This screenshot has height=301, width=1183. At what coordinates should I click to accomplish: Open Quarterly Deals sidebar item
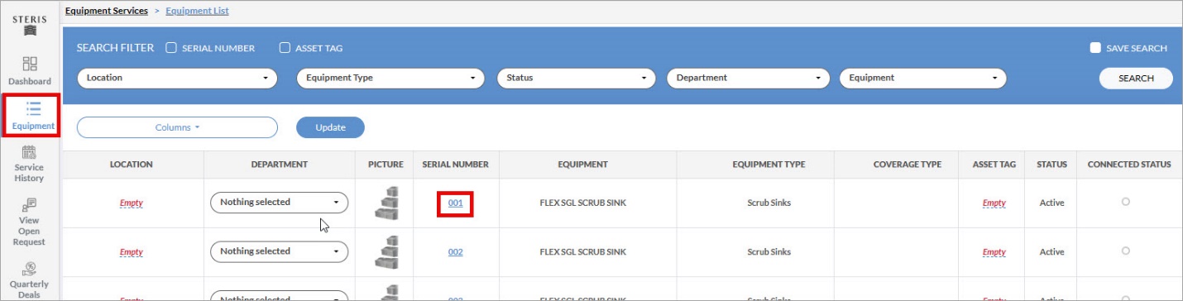[x=30, y=279]
